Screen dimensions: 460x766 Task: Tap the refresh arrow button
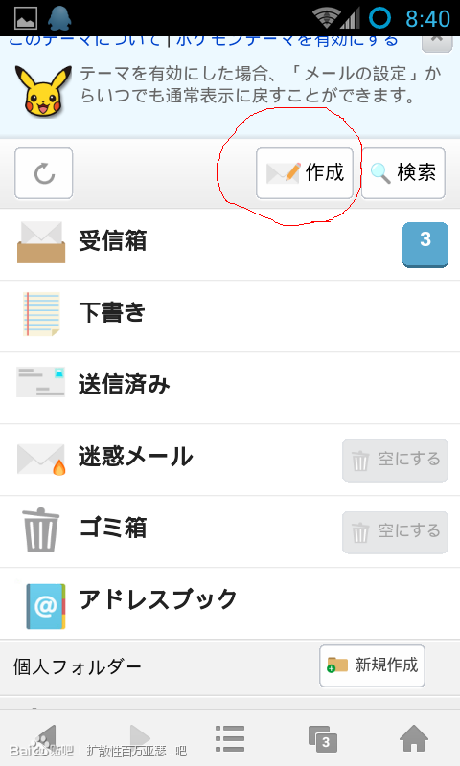pos(43,173)
